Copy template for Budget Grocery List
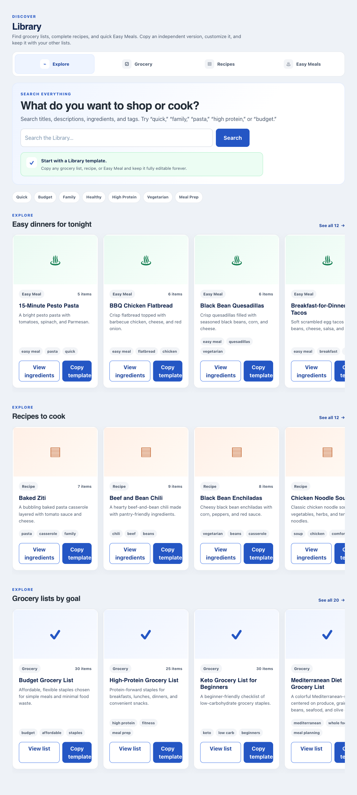The height and width of the screenshot is (795, 357). pyautogui.click(x=77, y=752)
